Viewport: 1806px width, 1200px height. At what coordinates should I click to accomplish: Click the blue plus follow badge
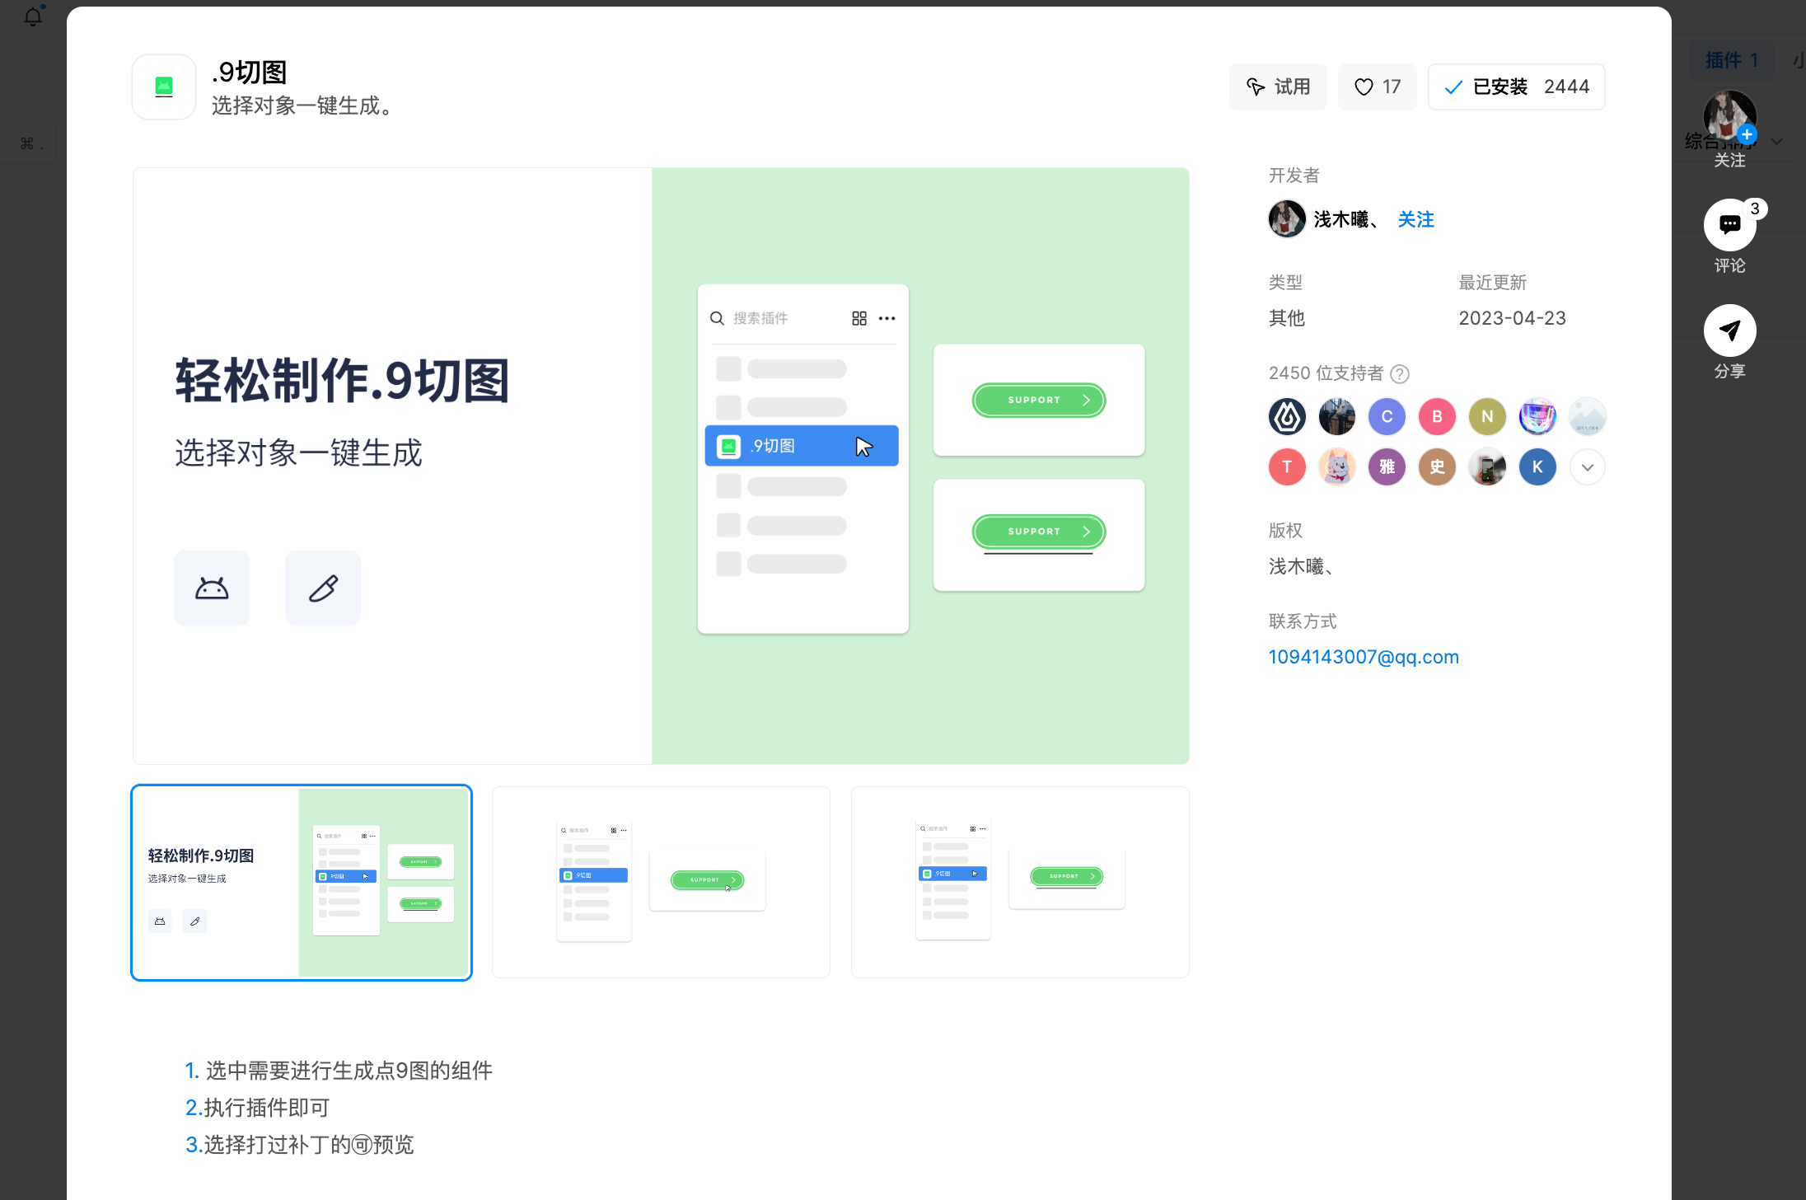pyautogui.click(x=1747, y=134)
